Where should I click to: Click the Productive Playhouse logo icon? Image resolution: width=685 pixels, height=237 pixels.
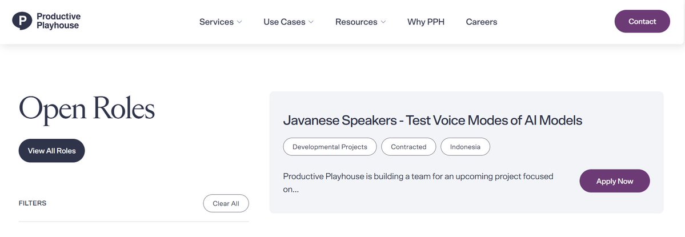[22, 21]
